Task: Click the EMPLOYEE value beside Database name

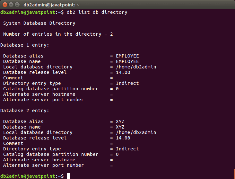Action: [x=127, y=61]
